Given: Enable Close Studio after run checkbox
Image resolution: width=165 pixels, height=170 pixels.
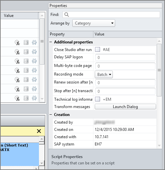Looking at the screenshot, I should point(97,49).
